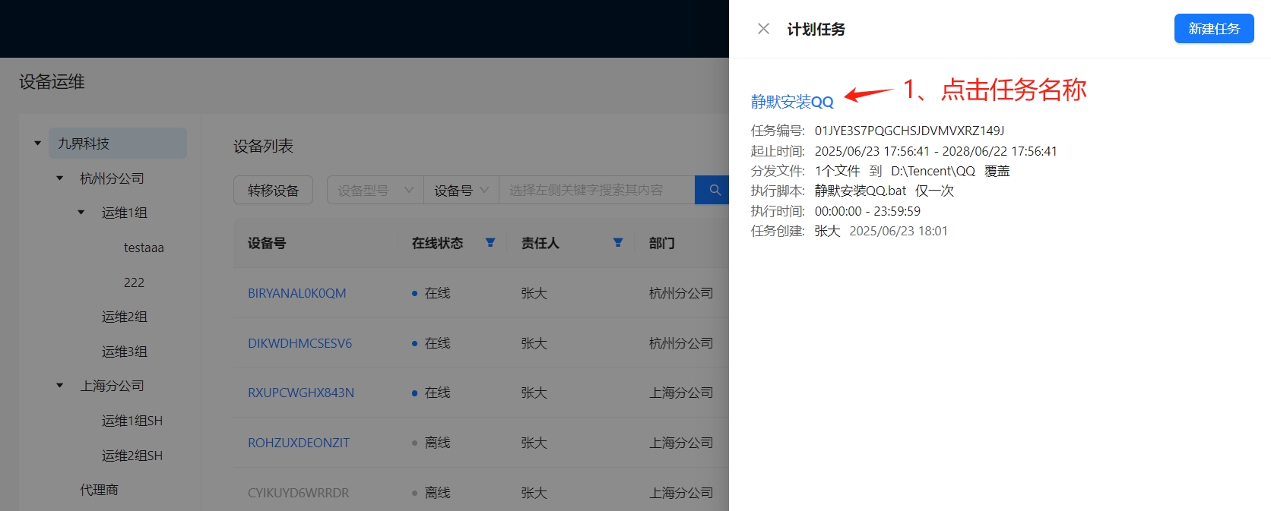The height and width of the screenshot is (511, 1271).
Task: Select 杭州分公司 in the tree
Action: point(113,178)
